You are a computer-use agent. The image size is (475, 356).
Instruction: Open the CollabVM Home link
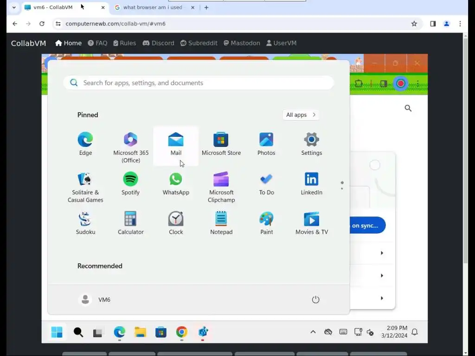click(x=69, y=43)
